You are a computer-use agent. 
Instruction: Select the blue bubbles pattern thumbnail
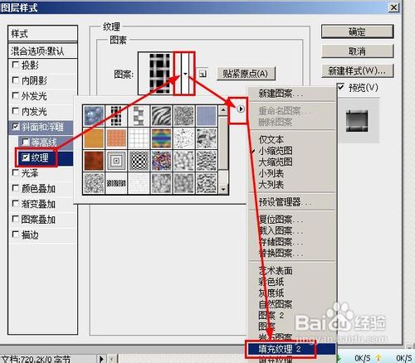coord(94,116)
